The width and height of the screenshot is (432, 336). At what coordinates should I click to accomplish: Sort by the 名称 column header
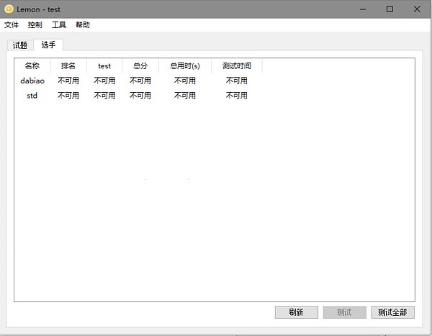click(x=32, y=65)
